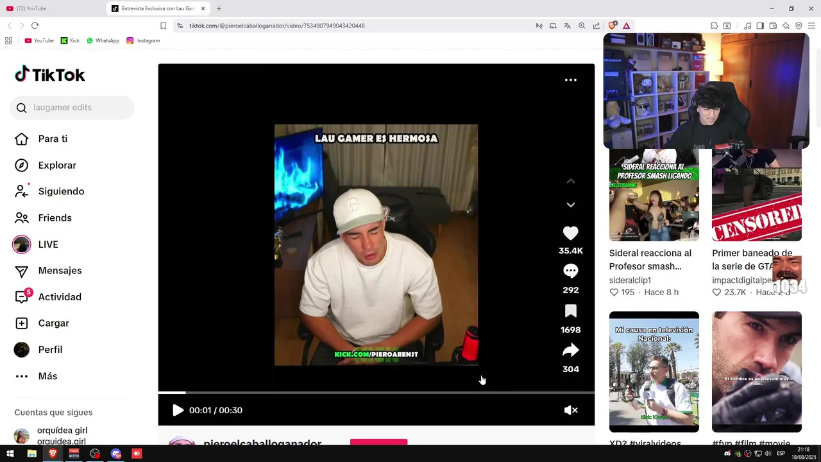Open the assassin film clip thumbnail
This screenshot has height=462, width=821.
757,372
